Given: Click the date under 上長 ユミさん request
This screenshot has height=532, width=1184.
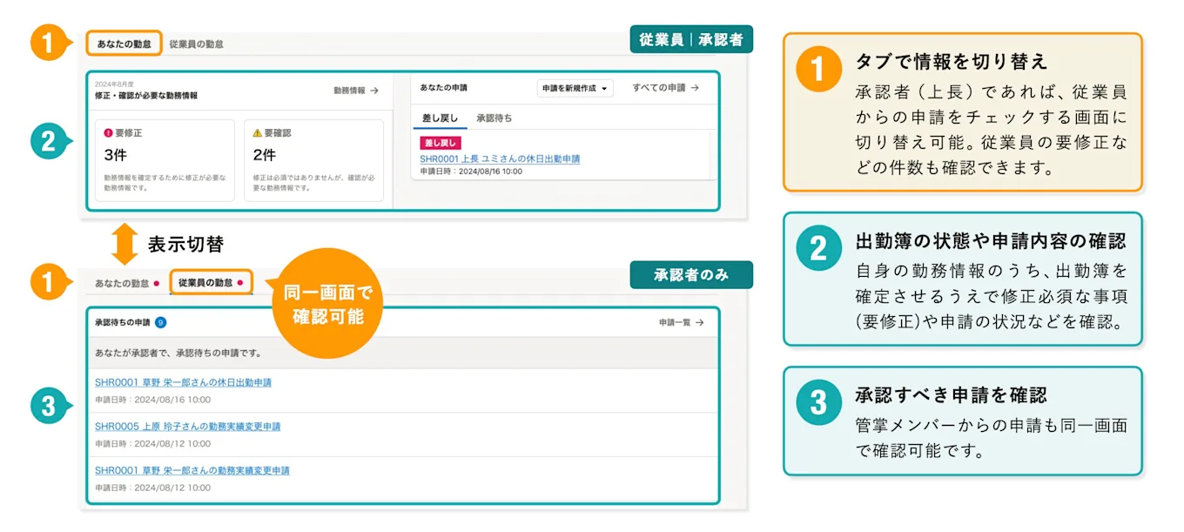Looking at the screenshot, I should pos(471,172).
